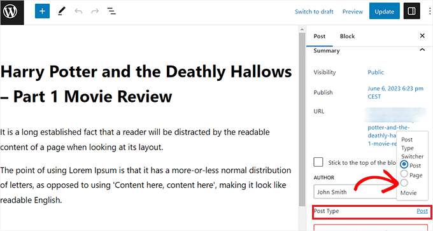Collapse the Summary panel

(422, 50)
